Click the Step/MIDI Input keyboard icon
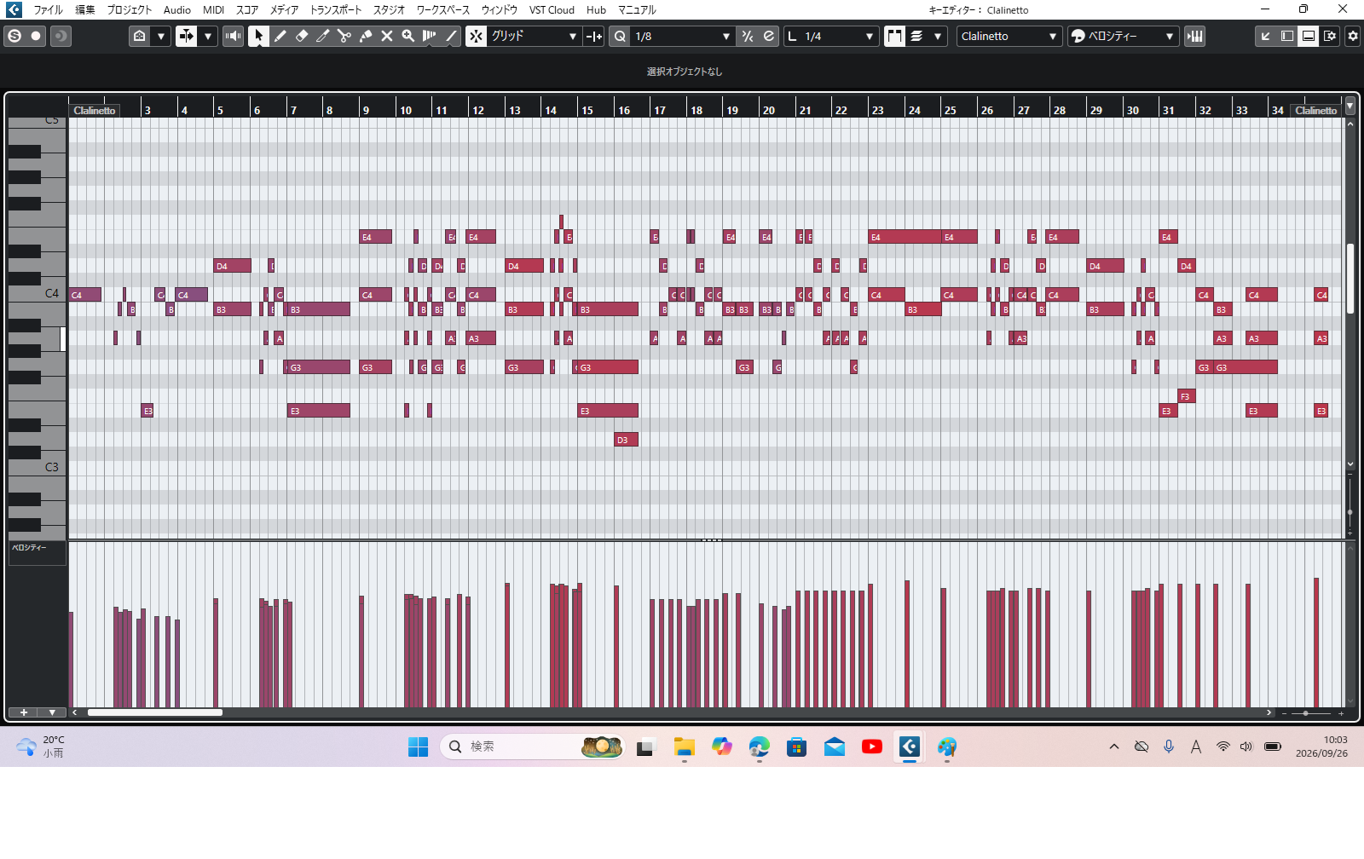 pyautogui.click(x=1195, y=36)
